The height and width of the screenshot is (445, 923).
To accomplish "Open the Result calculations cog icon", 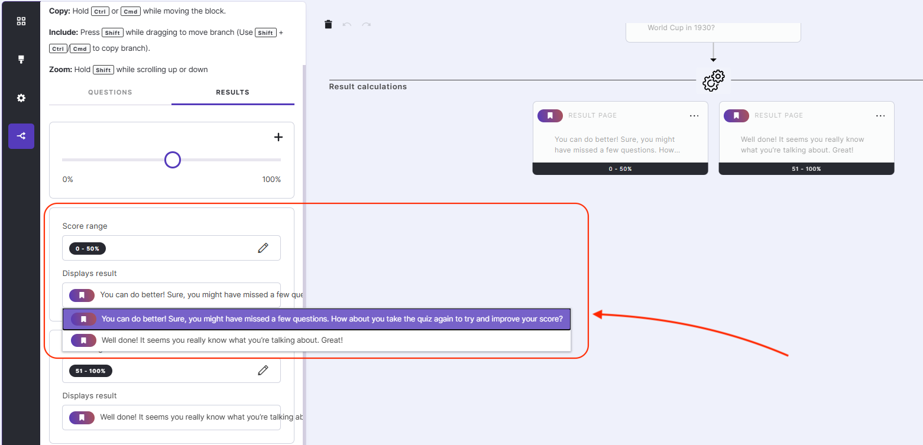I will (713, 80).
